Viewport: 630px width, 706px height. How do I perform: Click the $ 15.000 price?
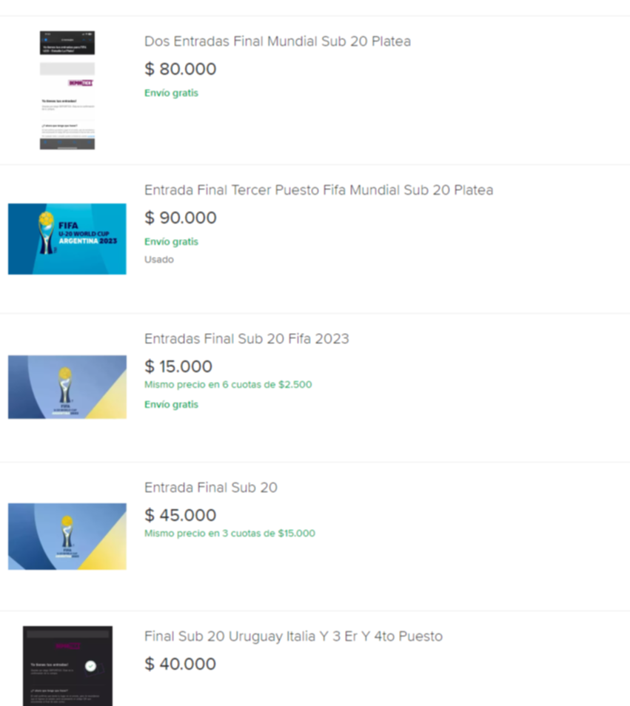coord(178,366)
